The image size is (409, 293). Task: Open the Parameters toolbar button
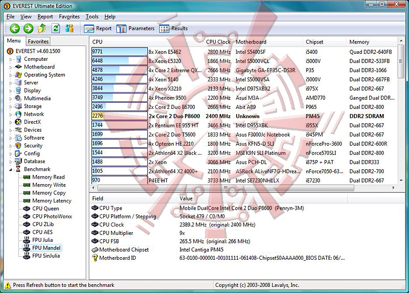pyautogui.click(x=135, y=29)
